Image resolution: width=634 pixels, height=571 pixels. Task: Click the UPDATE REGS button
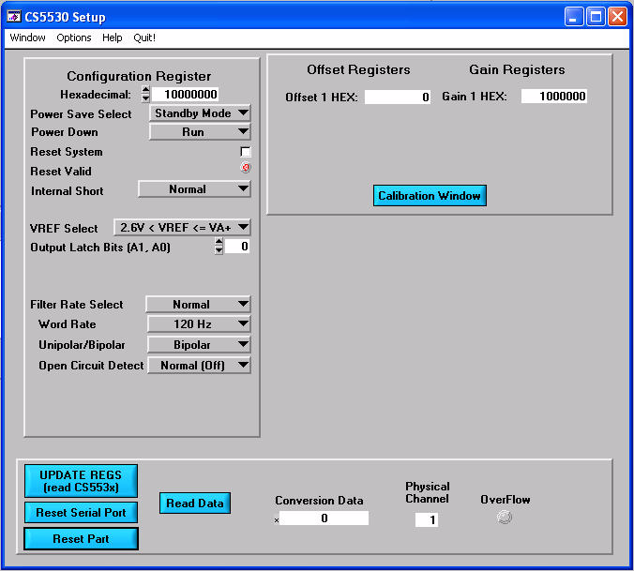click(81, 481)
